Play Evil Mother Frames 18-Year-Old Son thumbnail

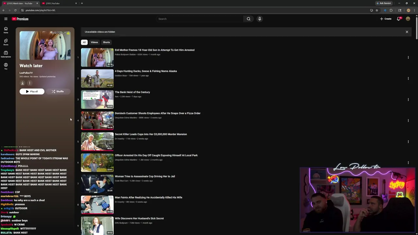coord(97,57)
